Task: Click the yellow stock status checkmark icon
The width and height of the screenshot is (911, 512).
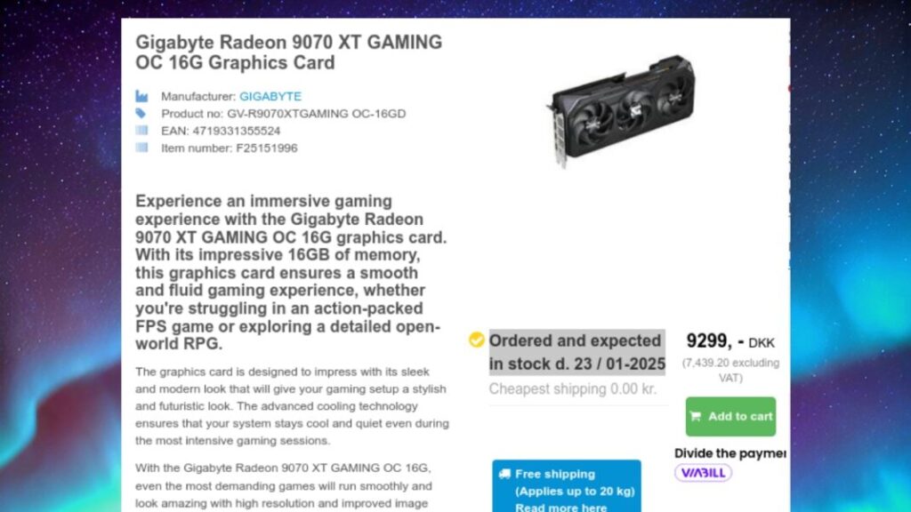Action: click(477, 340)
